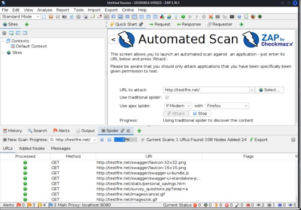
Task: Click the pin icon on Quick Start tab
Action: coord(141,24)
